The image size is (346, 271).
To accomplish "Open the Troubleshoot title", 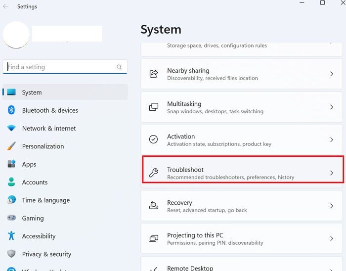I will [185, 170].
